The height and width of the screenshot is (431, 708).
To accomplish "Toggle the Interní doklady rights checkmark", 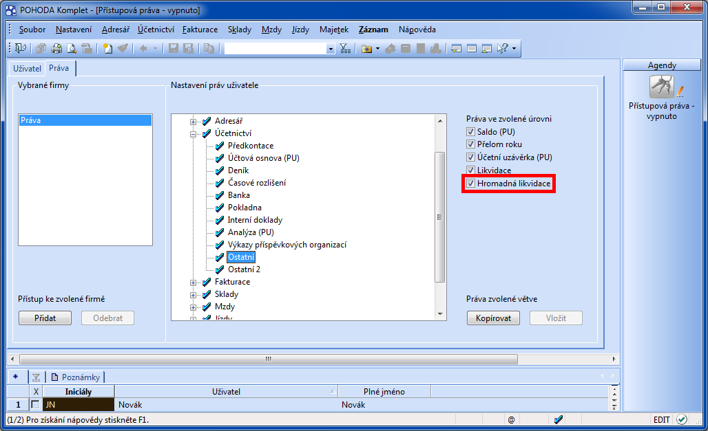I will (220, 220).
